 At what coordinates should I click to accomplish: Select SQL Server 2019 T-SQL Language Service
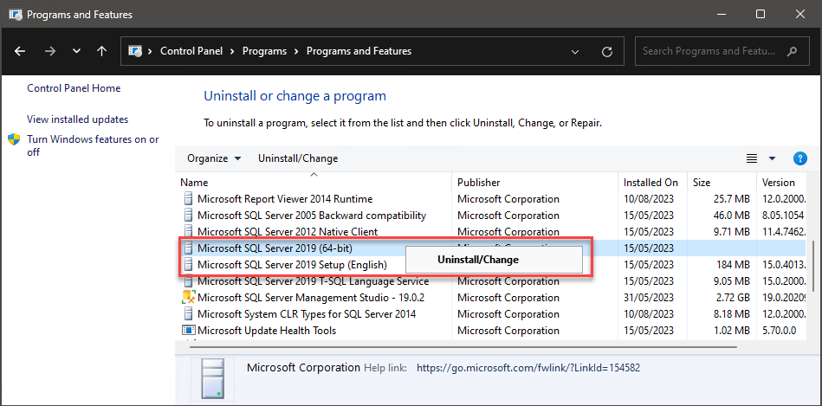click(x=313, y=281)
